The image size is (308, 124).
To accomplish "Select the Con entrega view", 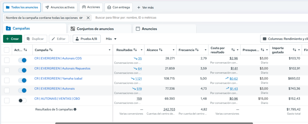I will pyautogui.click(x=119, y=7).
